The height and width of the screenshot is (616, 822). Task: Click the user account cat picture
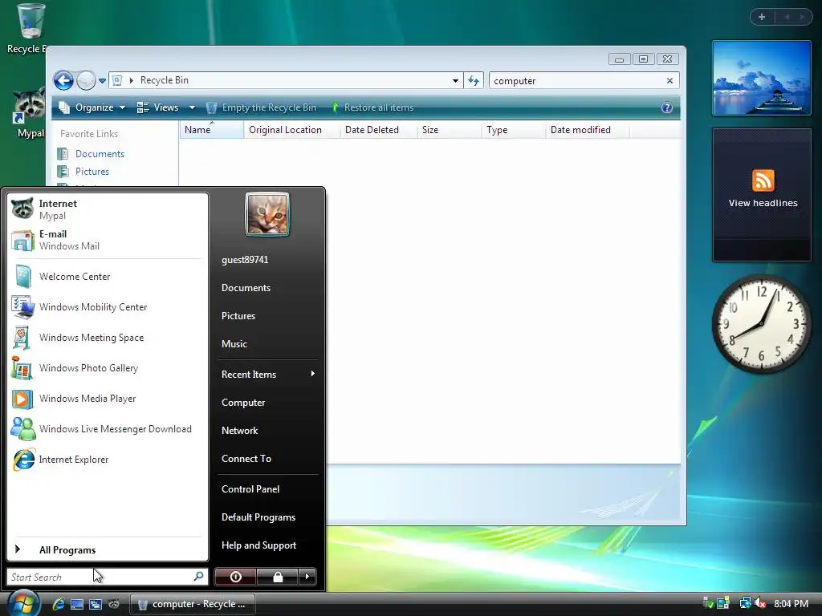[267, 213]
